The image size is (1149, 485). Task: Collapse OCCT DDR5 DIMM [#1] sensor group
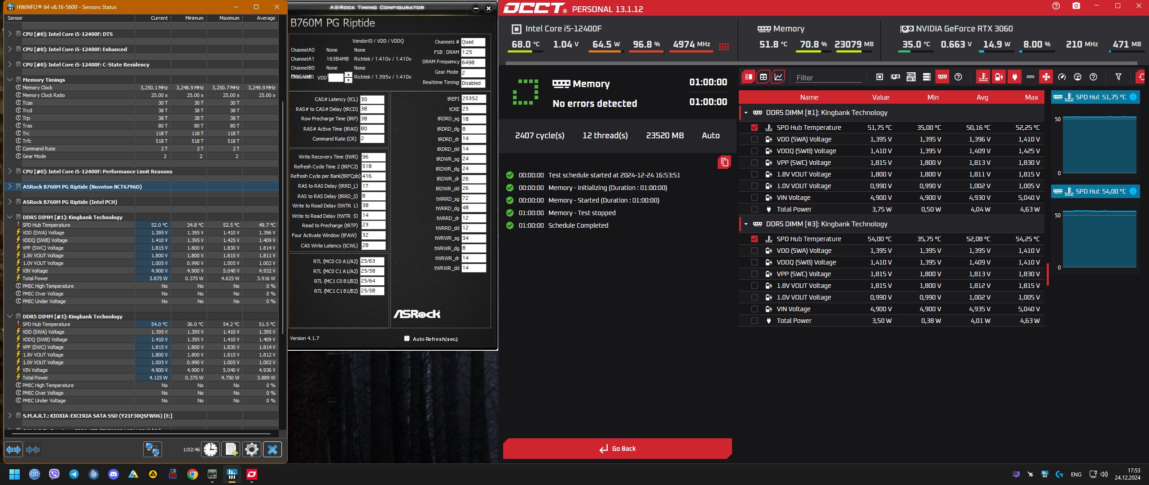746,113
